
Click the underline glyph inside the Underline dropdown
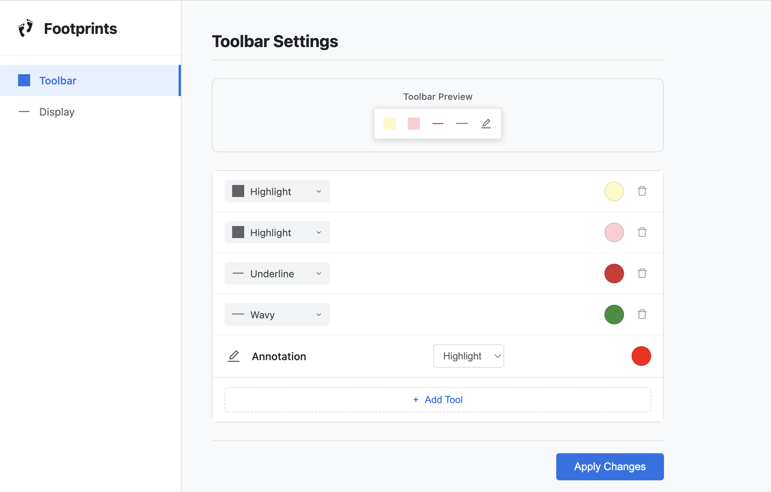tap(238, 273)
